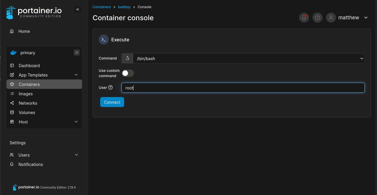Follow the badboy breadcrumb link

point(124,7)
